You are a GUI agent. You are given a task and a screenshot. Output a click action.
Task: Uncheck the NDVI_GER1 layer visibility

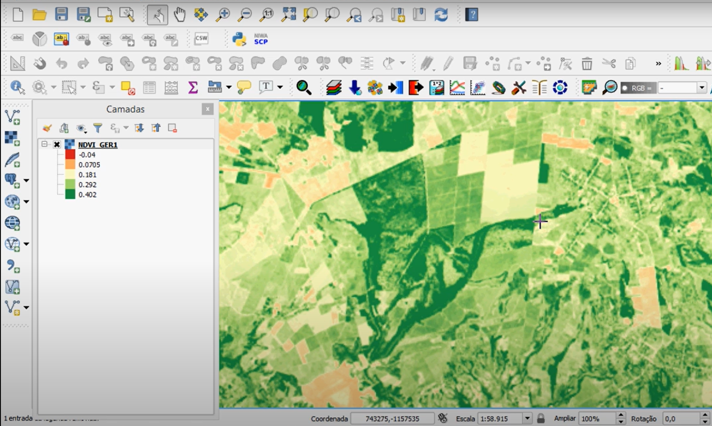click(x=57, y=144)
